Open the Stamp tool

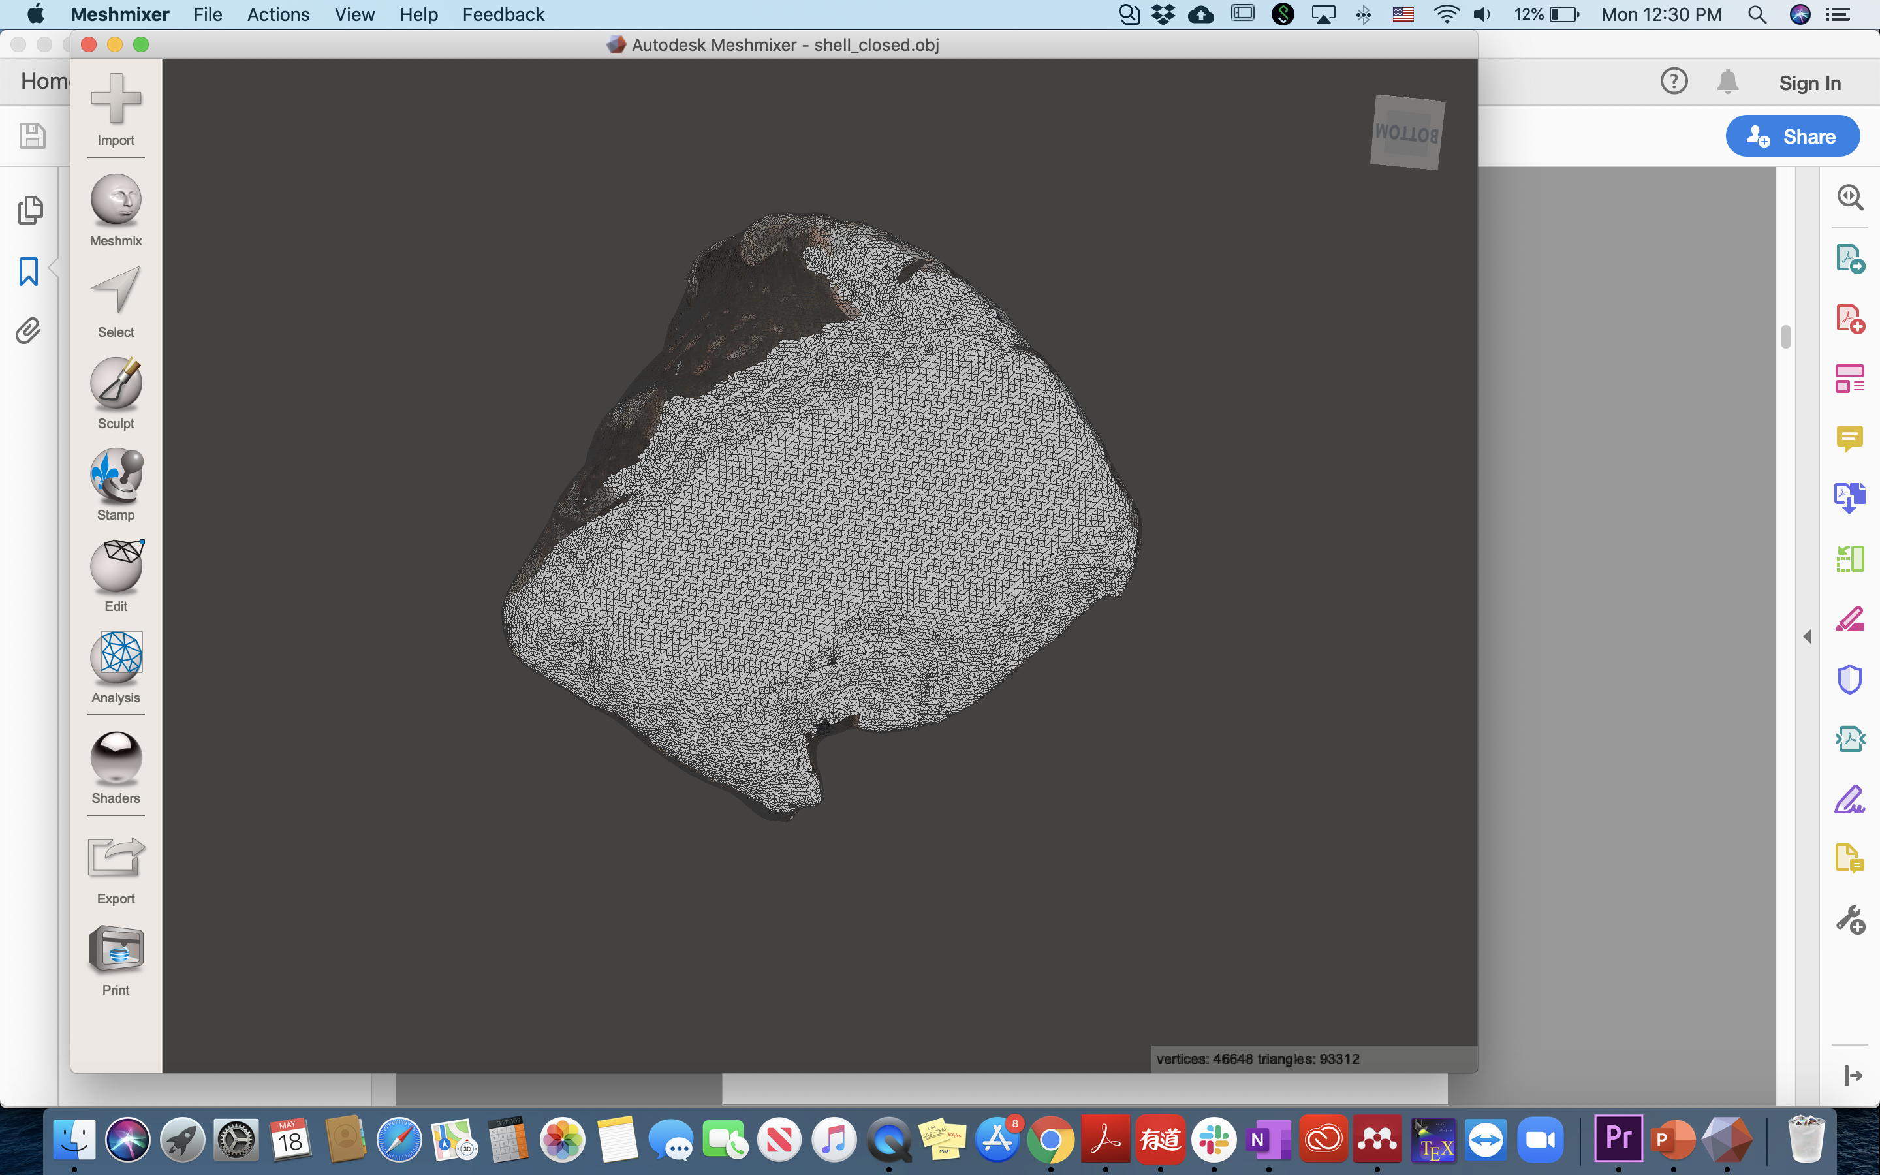coord(116,474)
